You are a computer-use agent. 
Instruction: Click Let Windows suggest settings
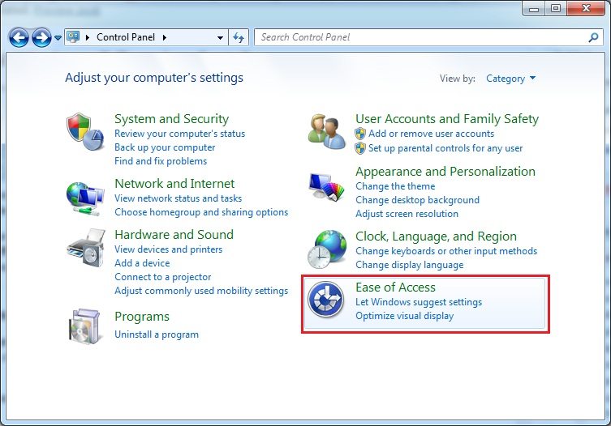[x=419, y=302]
